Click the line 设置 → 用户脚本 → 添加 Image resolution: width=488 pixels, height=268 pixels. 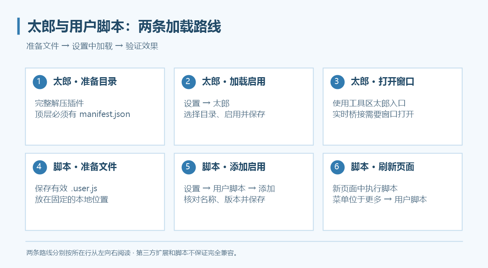[229, 189]
